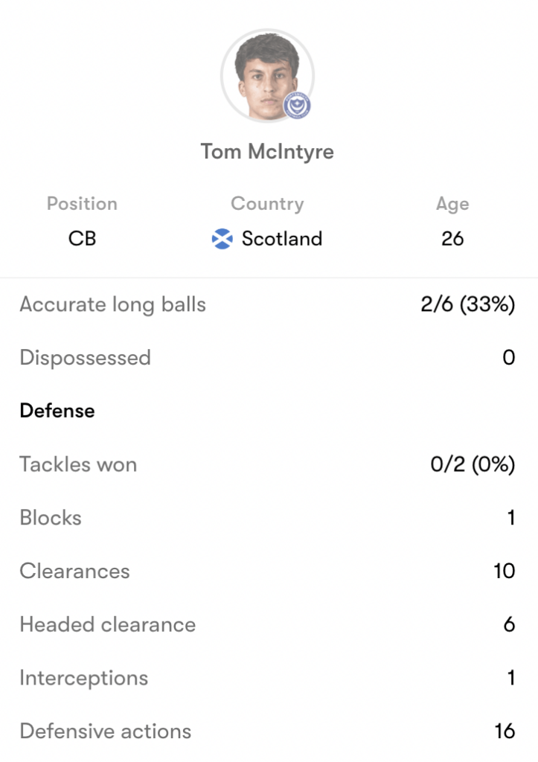Click the age value 26
The image size is (538, 762).
[x=452, y=239]
